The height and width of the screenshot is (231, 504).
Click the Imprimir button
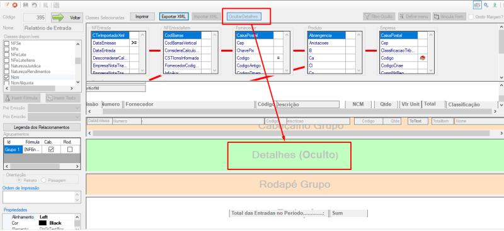click(x=142, y=16)
